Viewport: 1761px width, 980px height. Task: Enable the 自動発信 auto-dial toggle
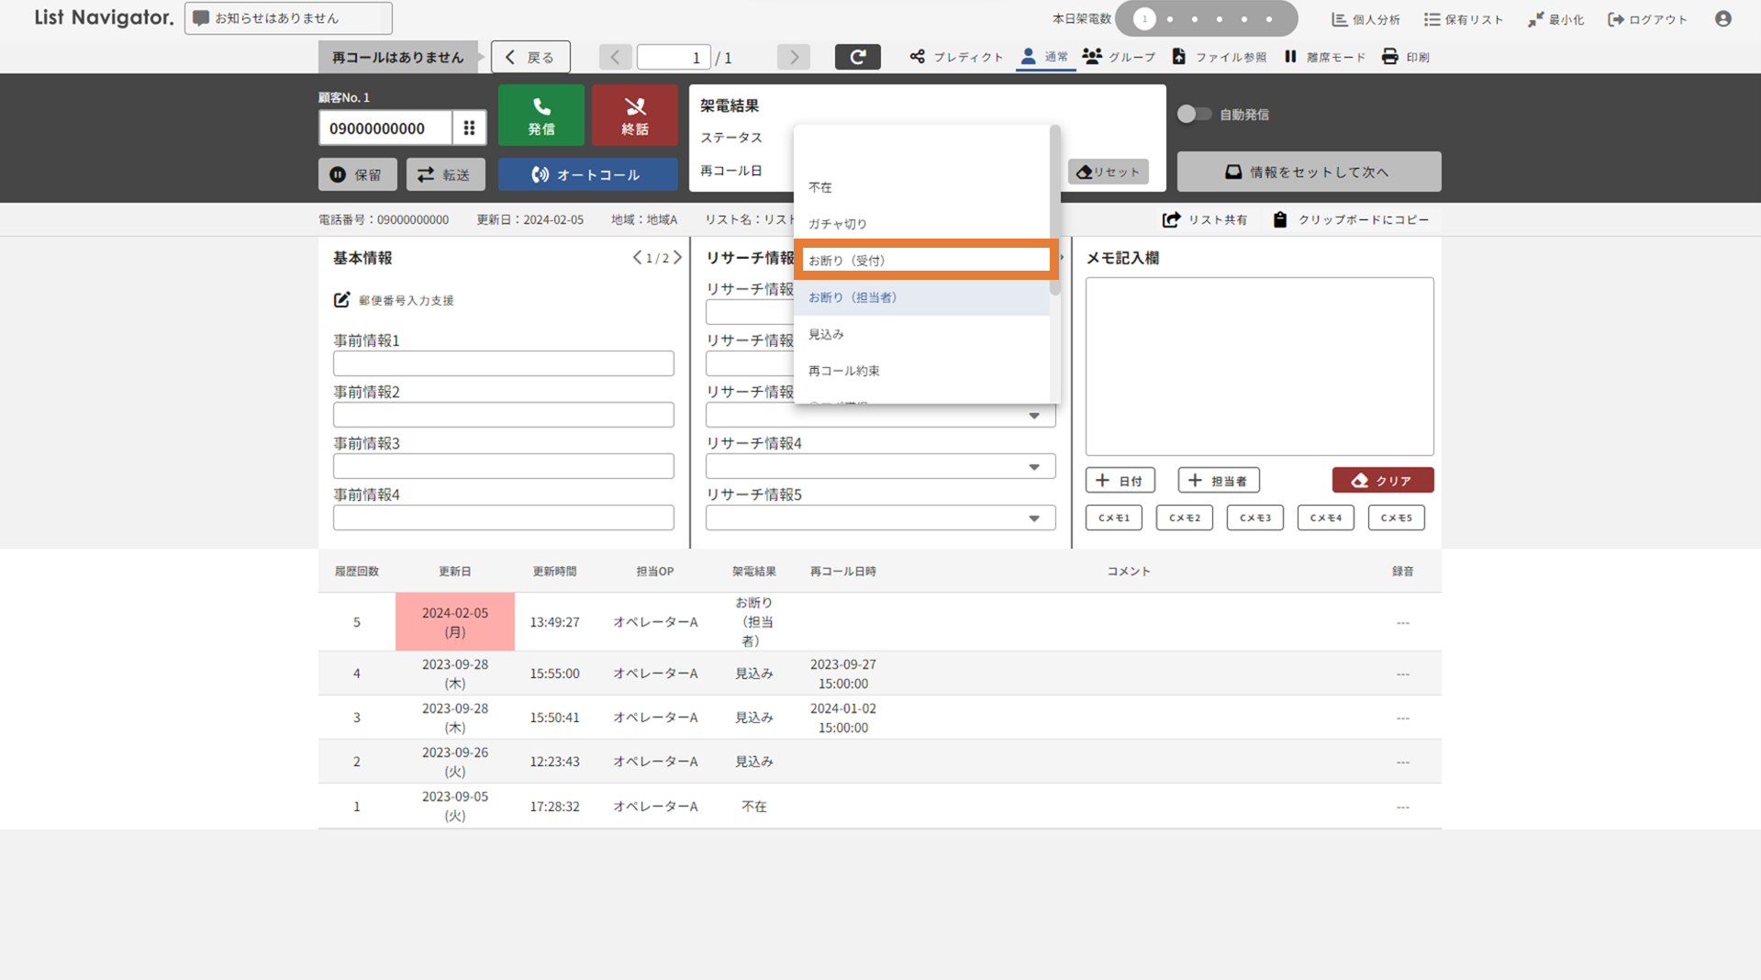[x=1194, y=114]
